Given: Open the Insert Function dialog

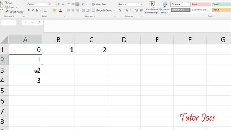Looking at the screenshot, I should coord(39,22).
